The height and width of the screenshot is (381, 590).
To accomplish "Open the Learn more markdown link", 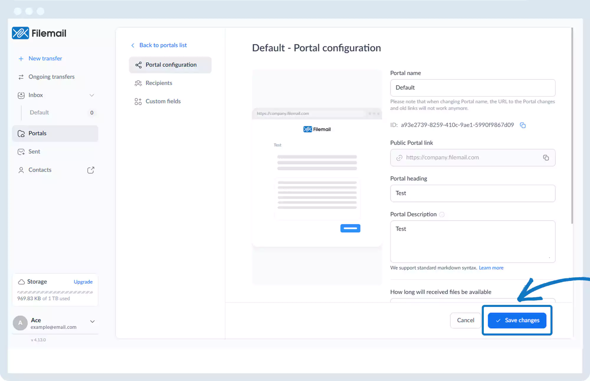I will [x=491, y=268].
